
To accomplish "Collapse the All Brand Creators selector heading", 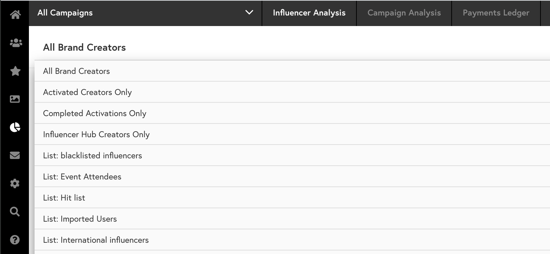I will (x=84, y=47).
